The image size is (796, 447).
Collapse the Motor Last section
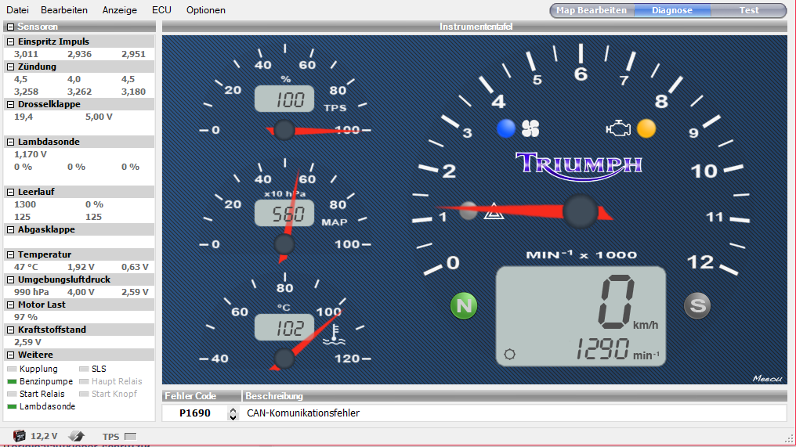click(x=11, y=305)
